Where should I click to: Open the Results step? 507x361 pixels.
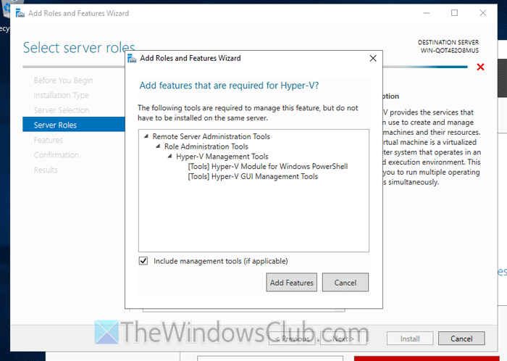click(x=46, y=170)
